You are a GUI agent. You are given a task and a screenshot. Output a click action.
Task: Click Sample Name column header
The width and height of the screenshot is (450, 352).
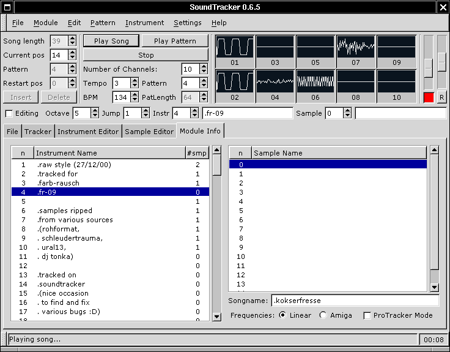click(x=339, y=153)
